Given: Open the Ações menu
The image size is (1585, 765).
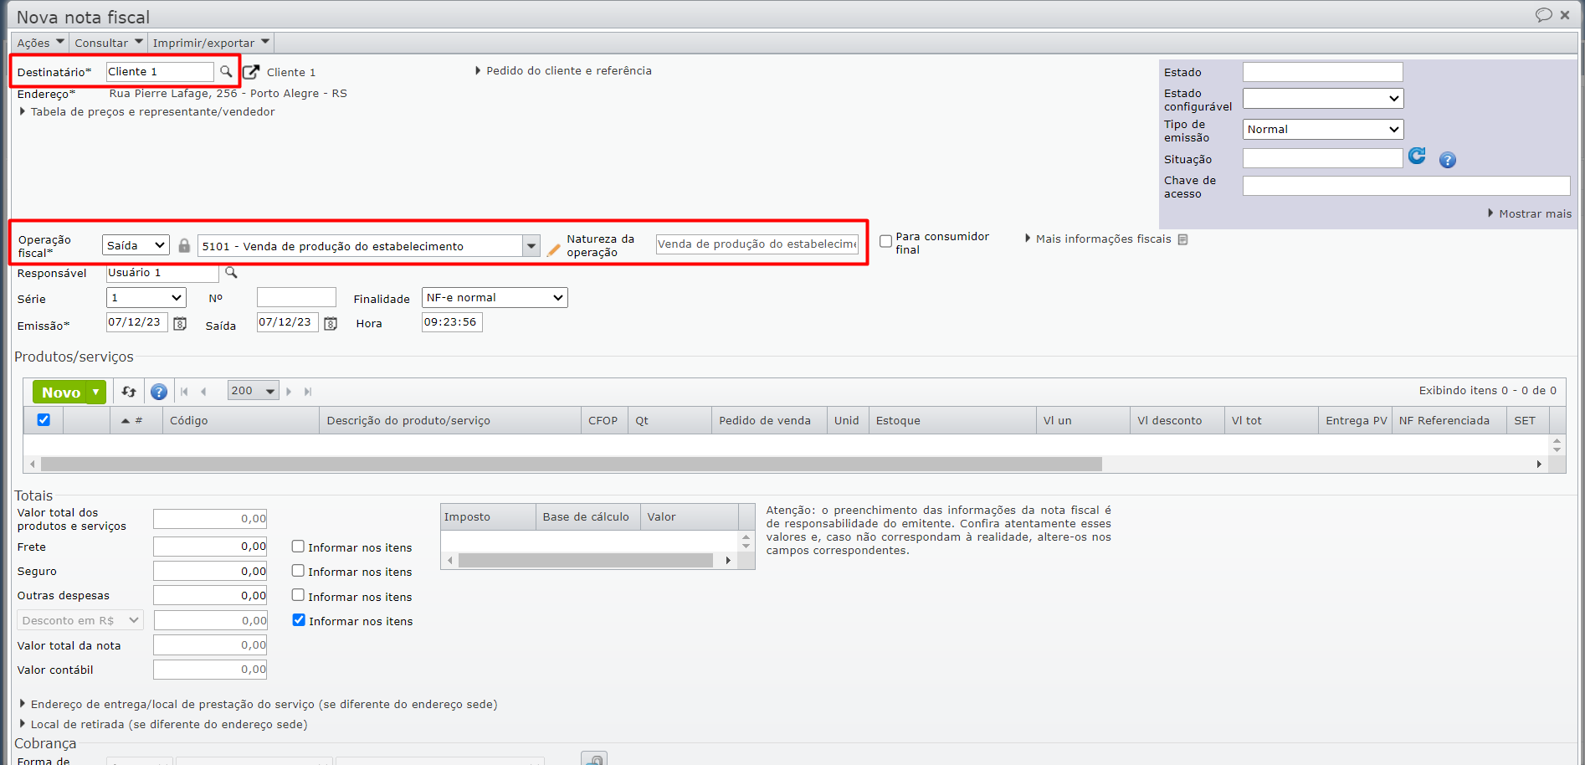Looking at the screenshot, I should (x=40, y=43).
